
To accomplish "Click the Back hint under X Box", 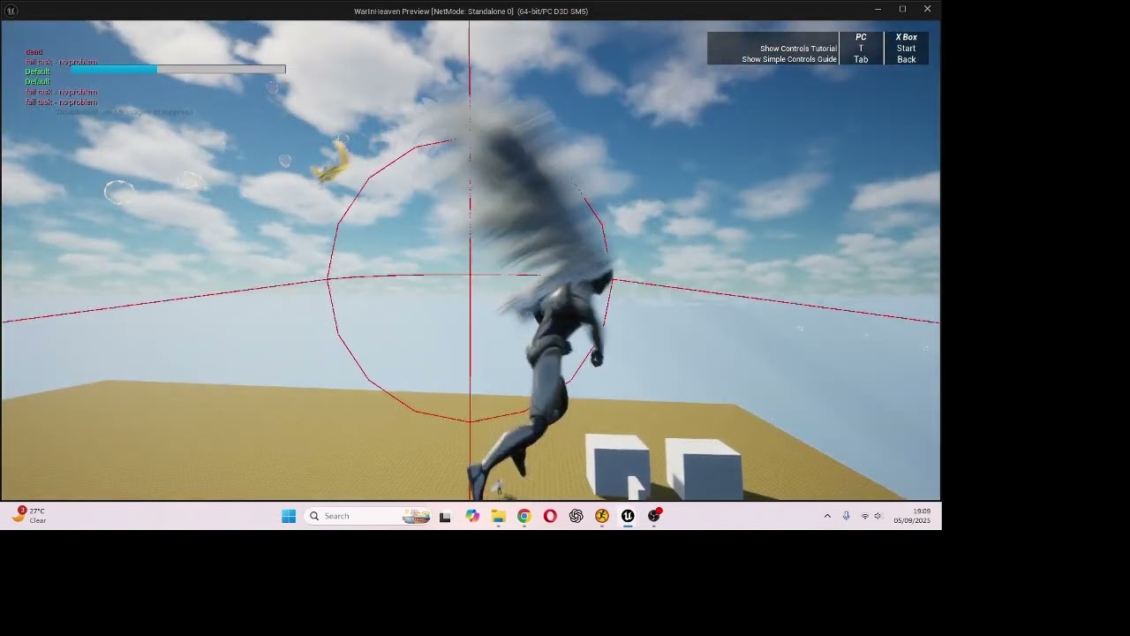I will pos(907,59).
